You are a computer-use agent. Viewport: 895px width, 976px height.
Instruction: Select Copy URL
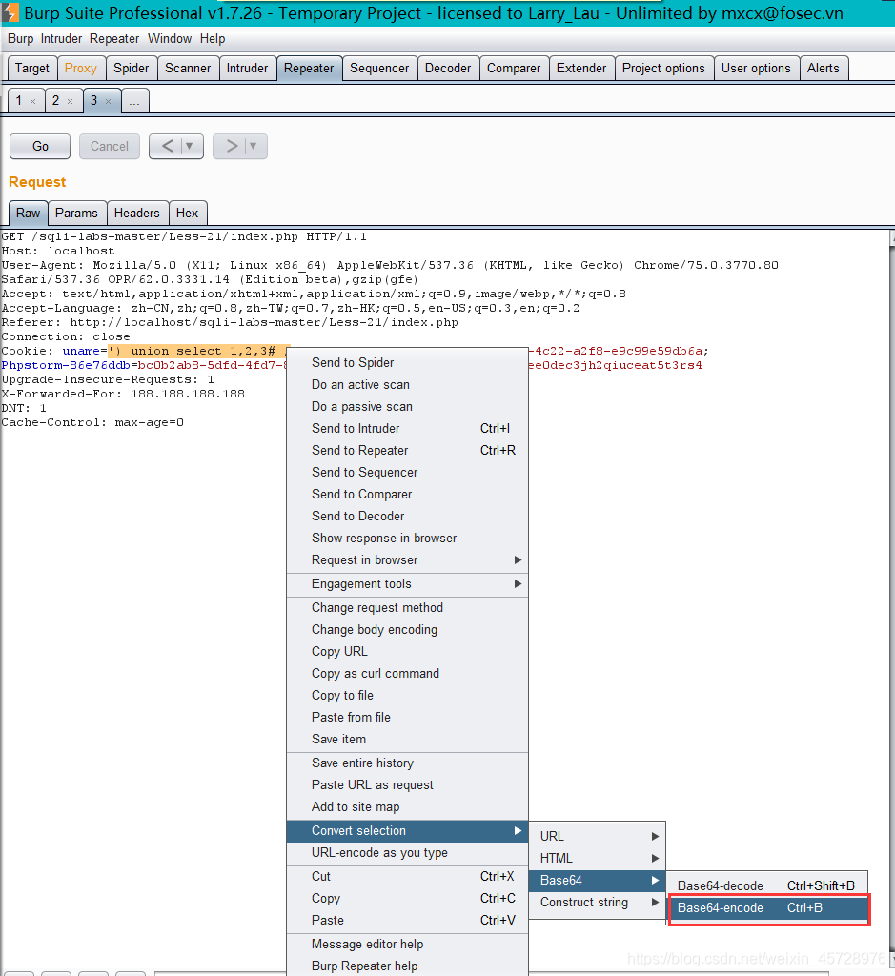[x=407, y=651]
